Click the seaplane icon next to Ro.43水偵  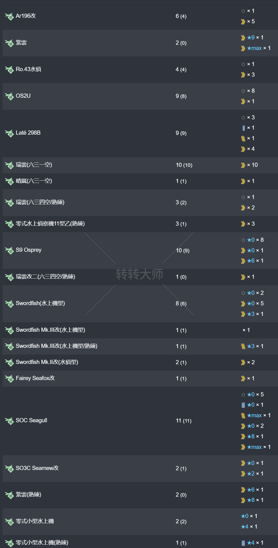pyautogui.click(x=9, y=70)
